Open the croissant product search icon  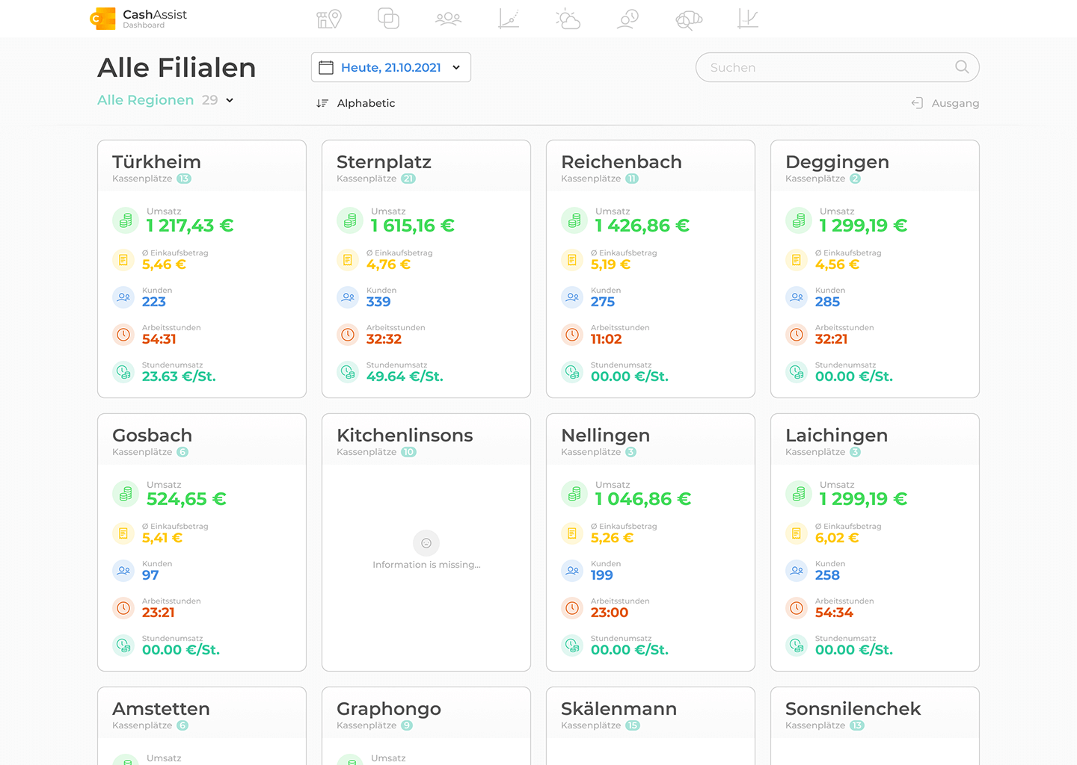coord(688,19)
